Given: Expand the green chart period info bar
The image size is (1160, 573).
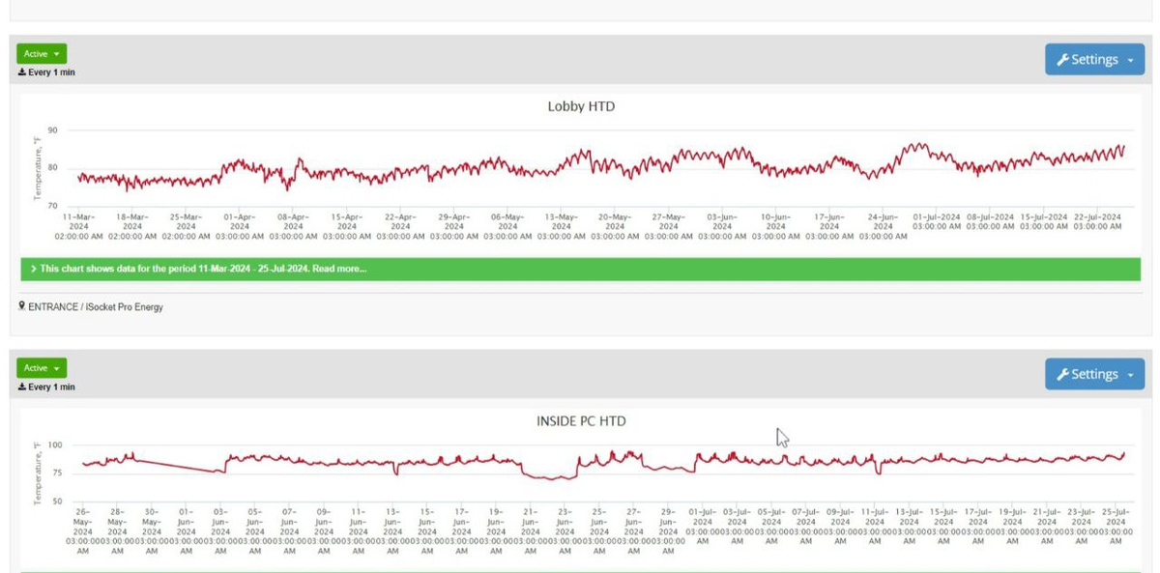Looking at the screenshot, I should point(581,269).
